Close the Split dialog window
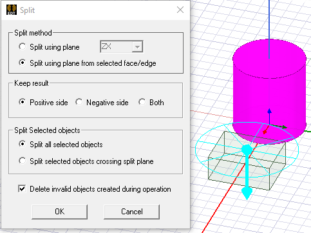The height and width of the screenshot is (233, 311). click(180, 10)
